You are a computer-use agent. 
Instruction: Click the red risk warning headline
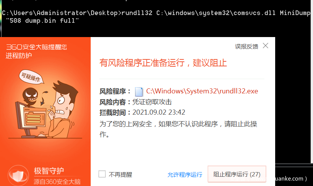[163, 63]
